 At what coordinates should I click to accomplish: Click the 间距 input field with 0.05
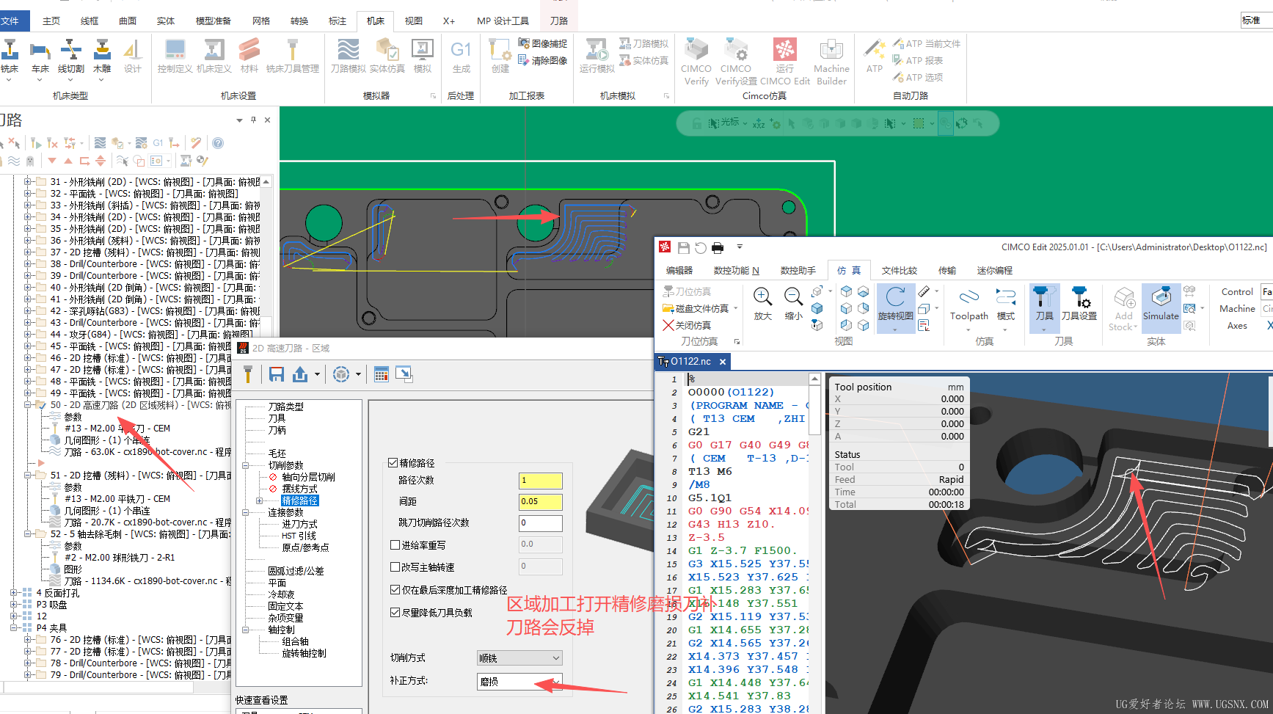541,502
